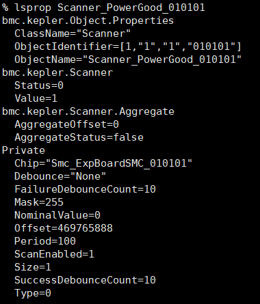Click the FailureDebounceCount=10 line
The image size is (260, 304).
tap(85, 189)
